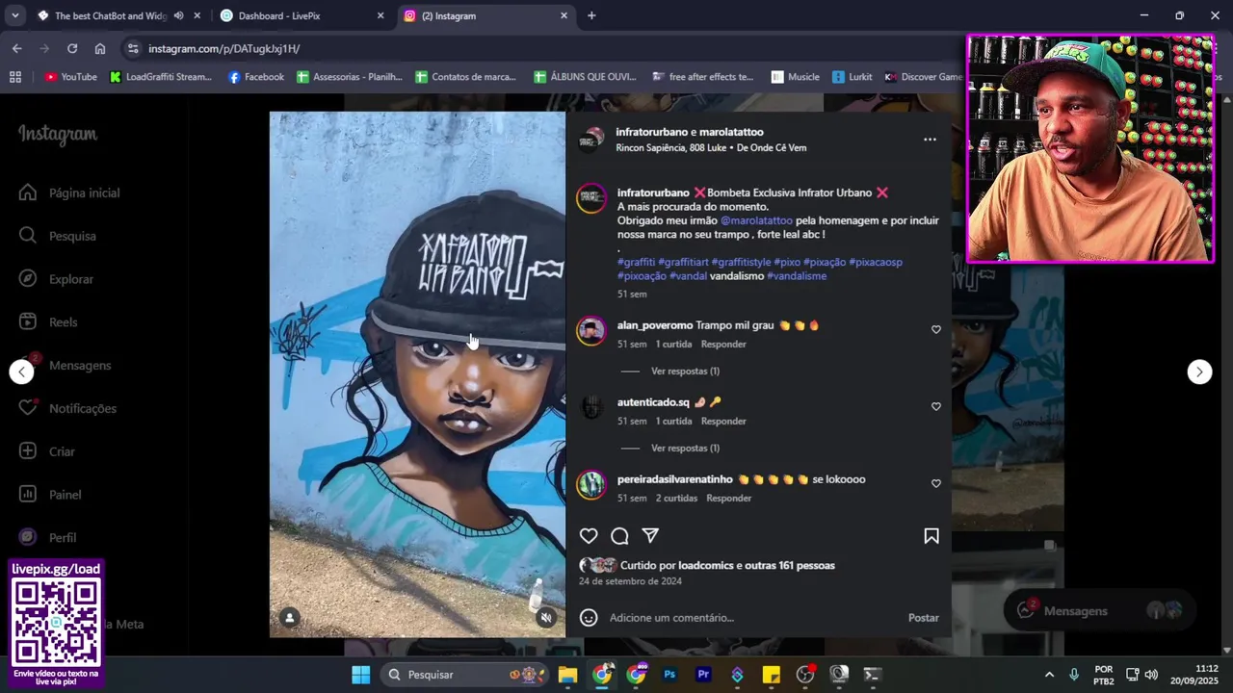Open YouTube bookmark

tap(70, 77)
